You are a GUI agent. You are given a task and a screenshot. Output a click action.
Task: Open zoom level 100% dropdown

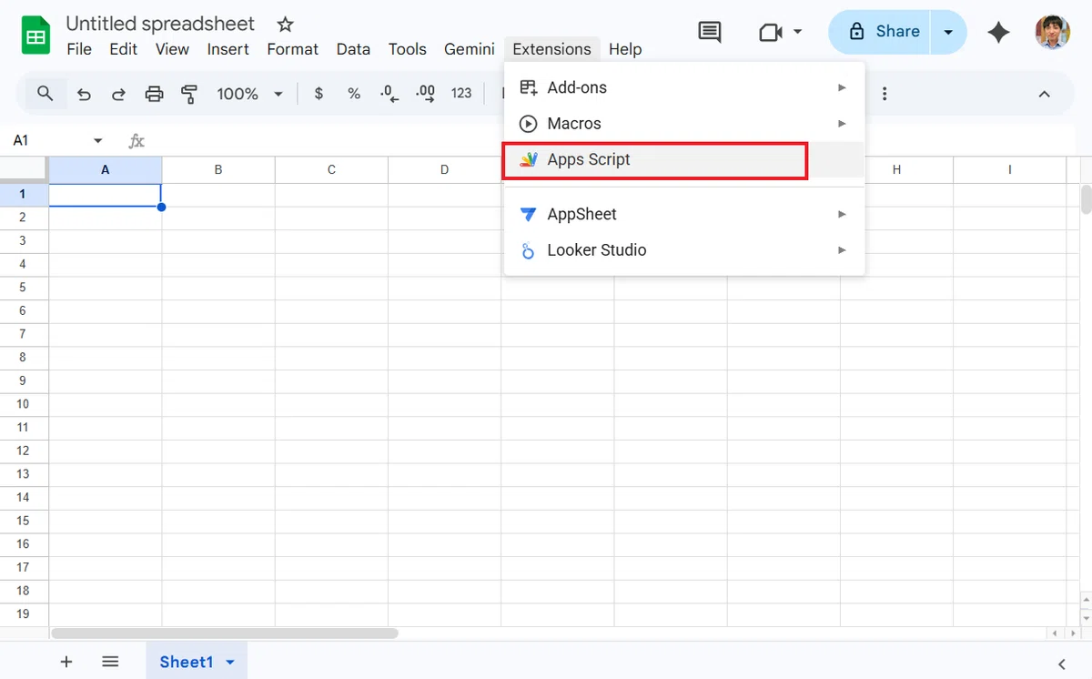click(250, 94)
